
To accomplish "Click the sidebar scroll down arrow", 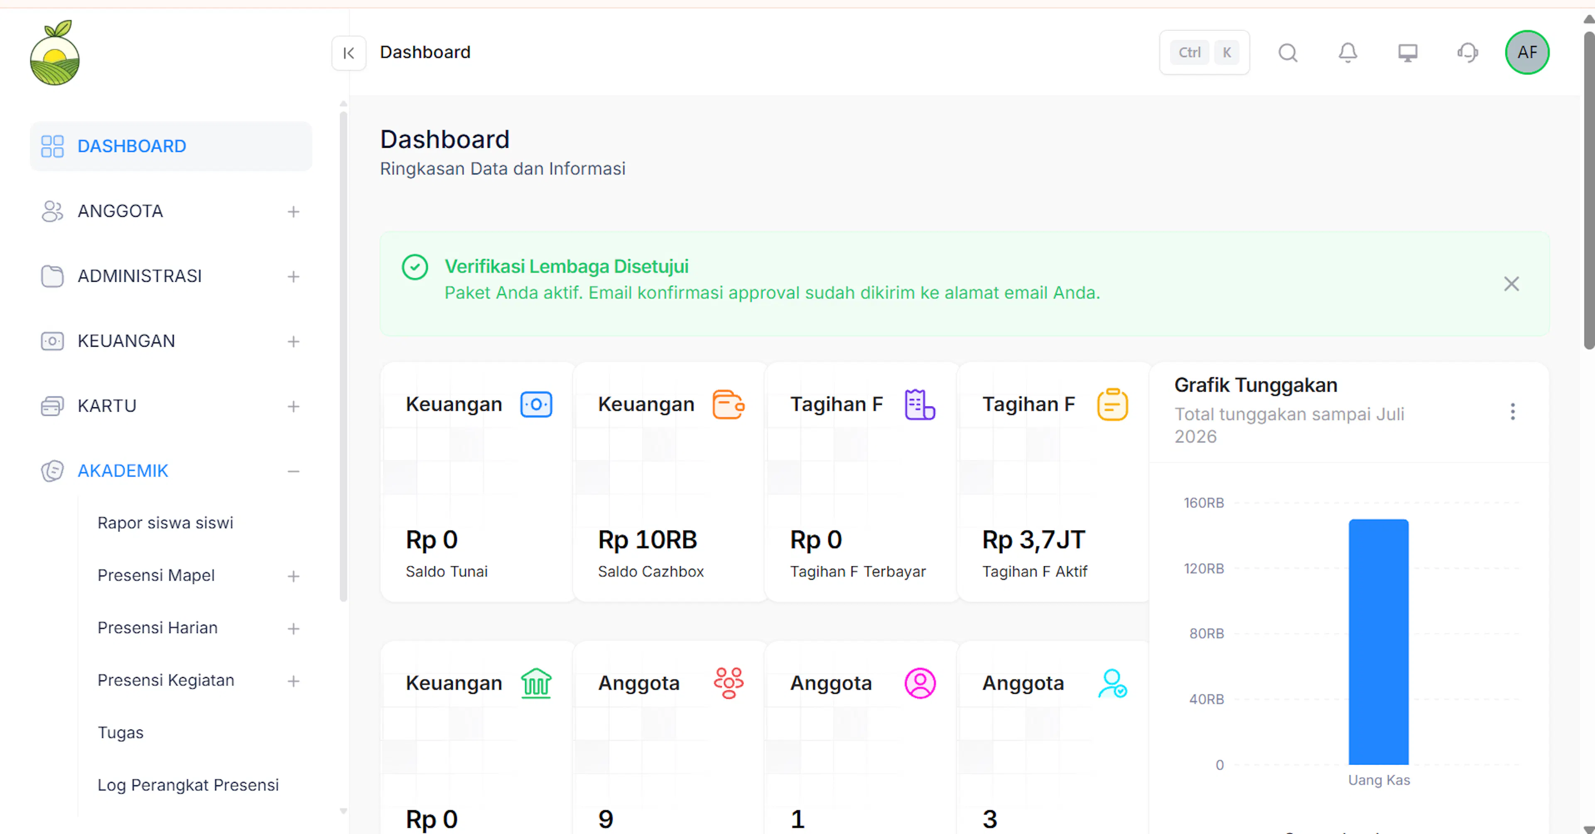I will pyautogui.click(x=343, y=811).
